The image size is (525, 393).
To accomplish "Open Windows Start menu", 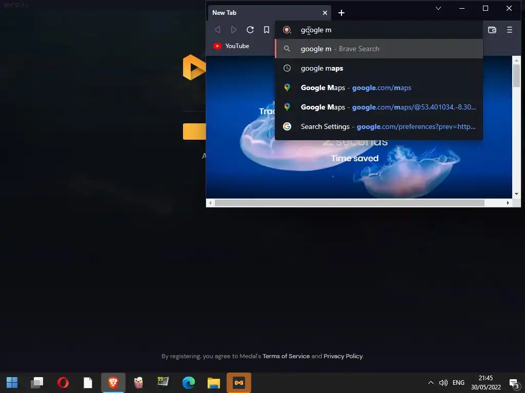I will [x=12, y=383].
